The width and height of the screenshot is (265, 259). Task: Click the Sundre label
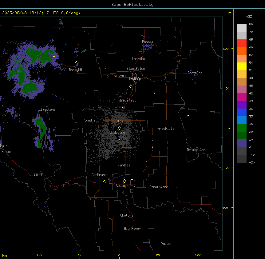click(x=90, y=120)
